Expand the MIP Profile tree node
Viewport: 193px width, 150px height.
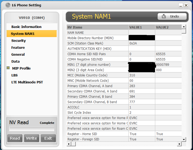click(x=8, y=68)
